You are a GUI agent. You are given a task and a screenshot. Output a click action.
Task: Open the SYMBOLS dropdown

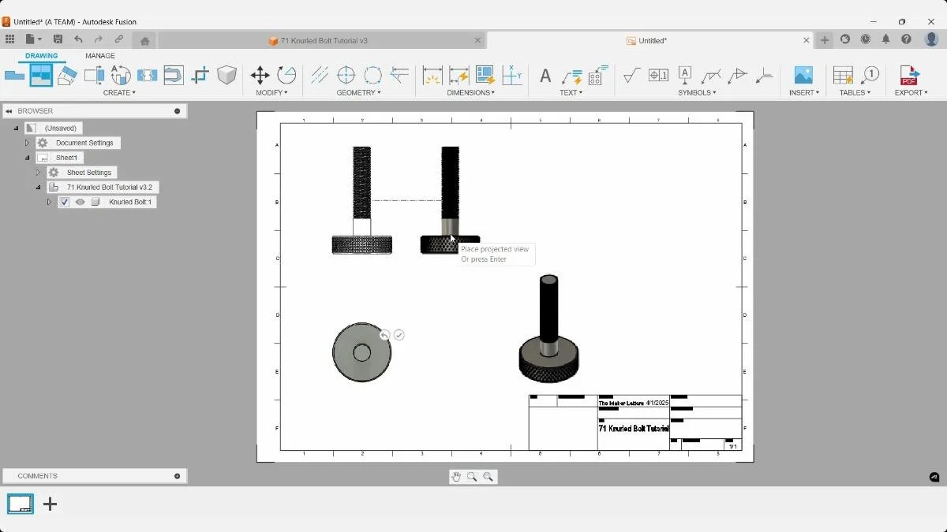tap(697, 93)
